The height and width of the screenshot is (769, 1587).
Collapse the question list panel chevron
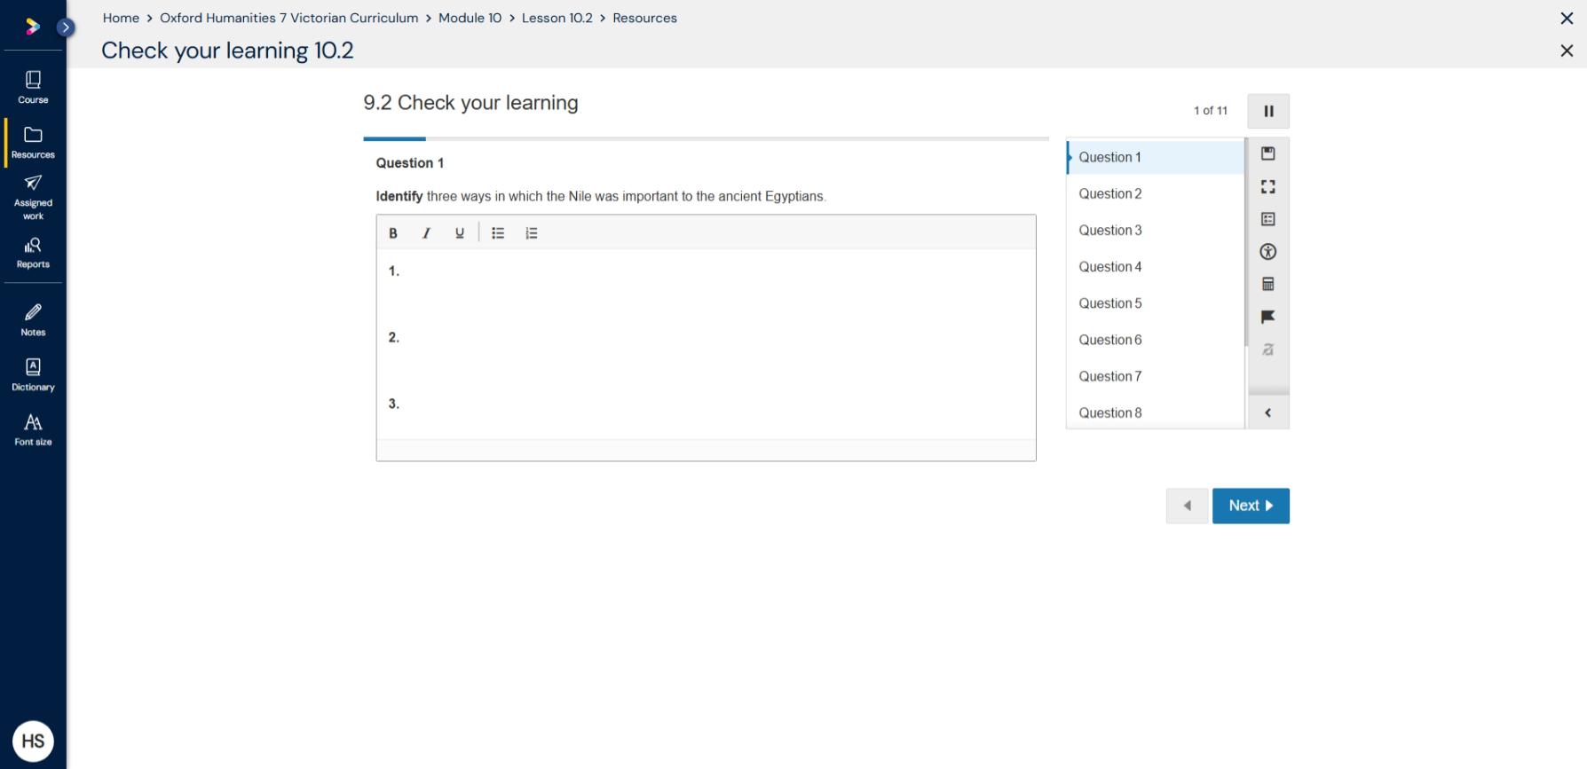1268,412
